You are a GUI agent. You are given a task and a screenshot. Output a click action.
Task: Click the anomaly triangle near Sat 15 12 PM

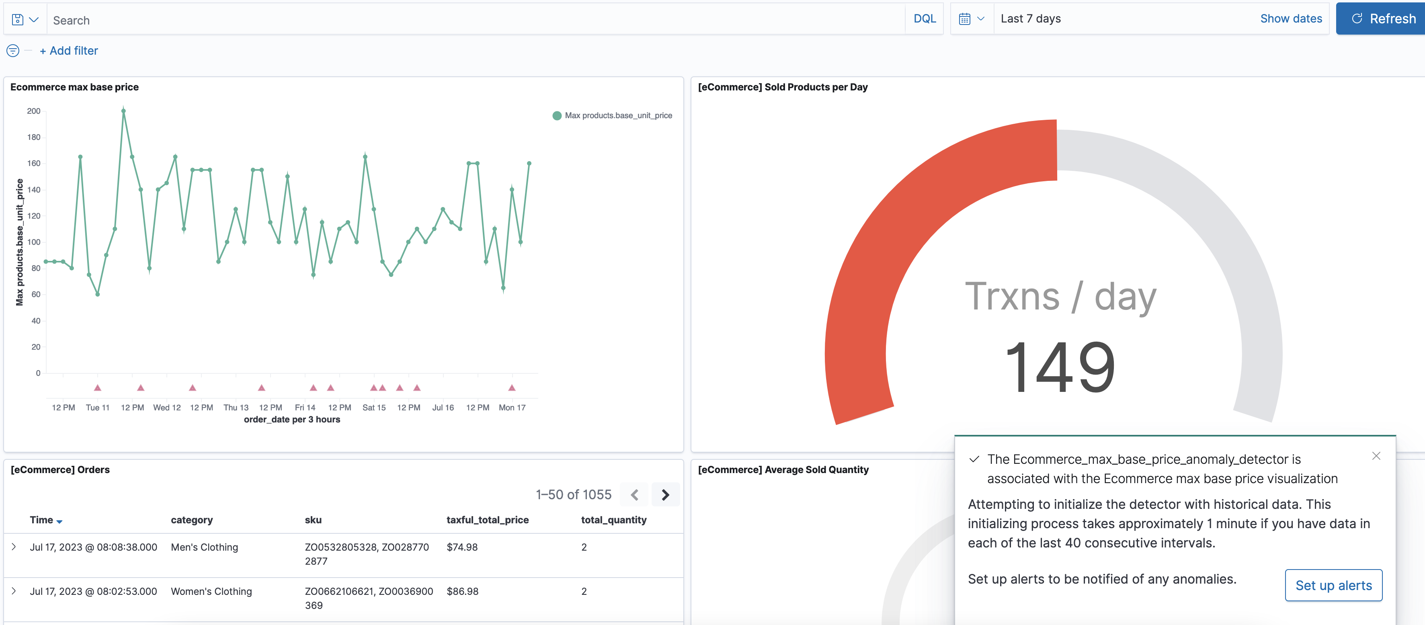[x=400, y=388]
